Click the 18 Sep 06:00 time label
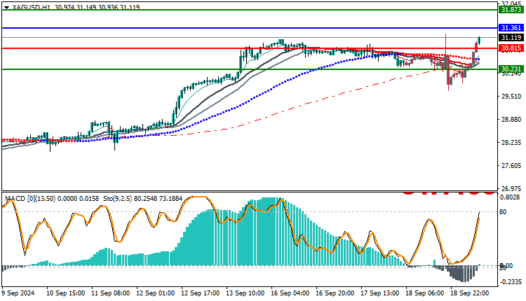 pyautogui.click(x=425, y=293)
